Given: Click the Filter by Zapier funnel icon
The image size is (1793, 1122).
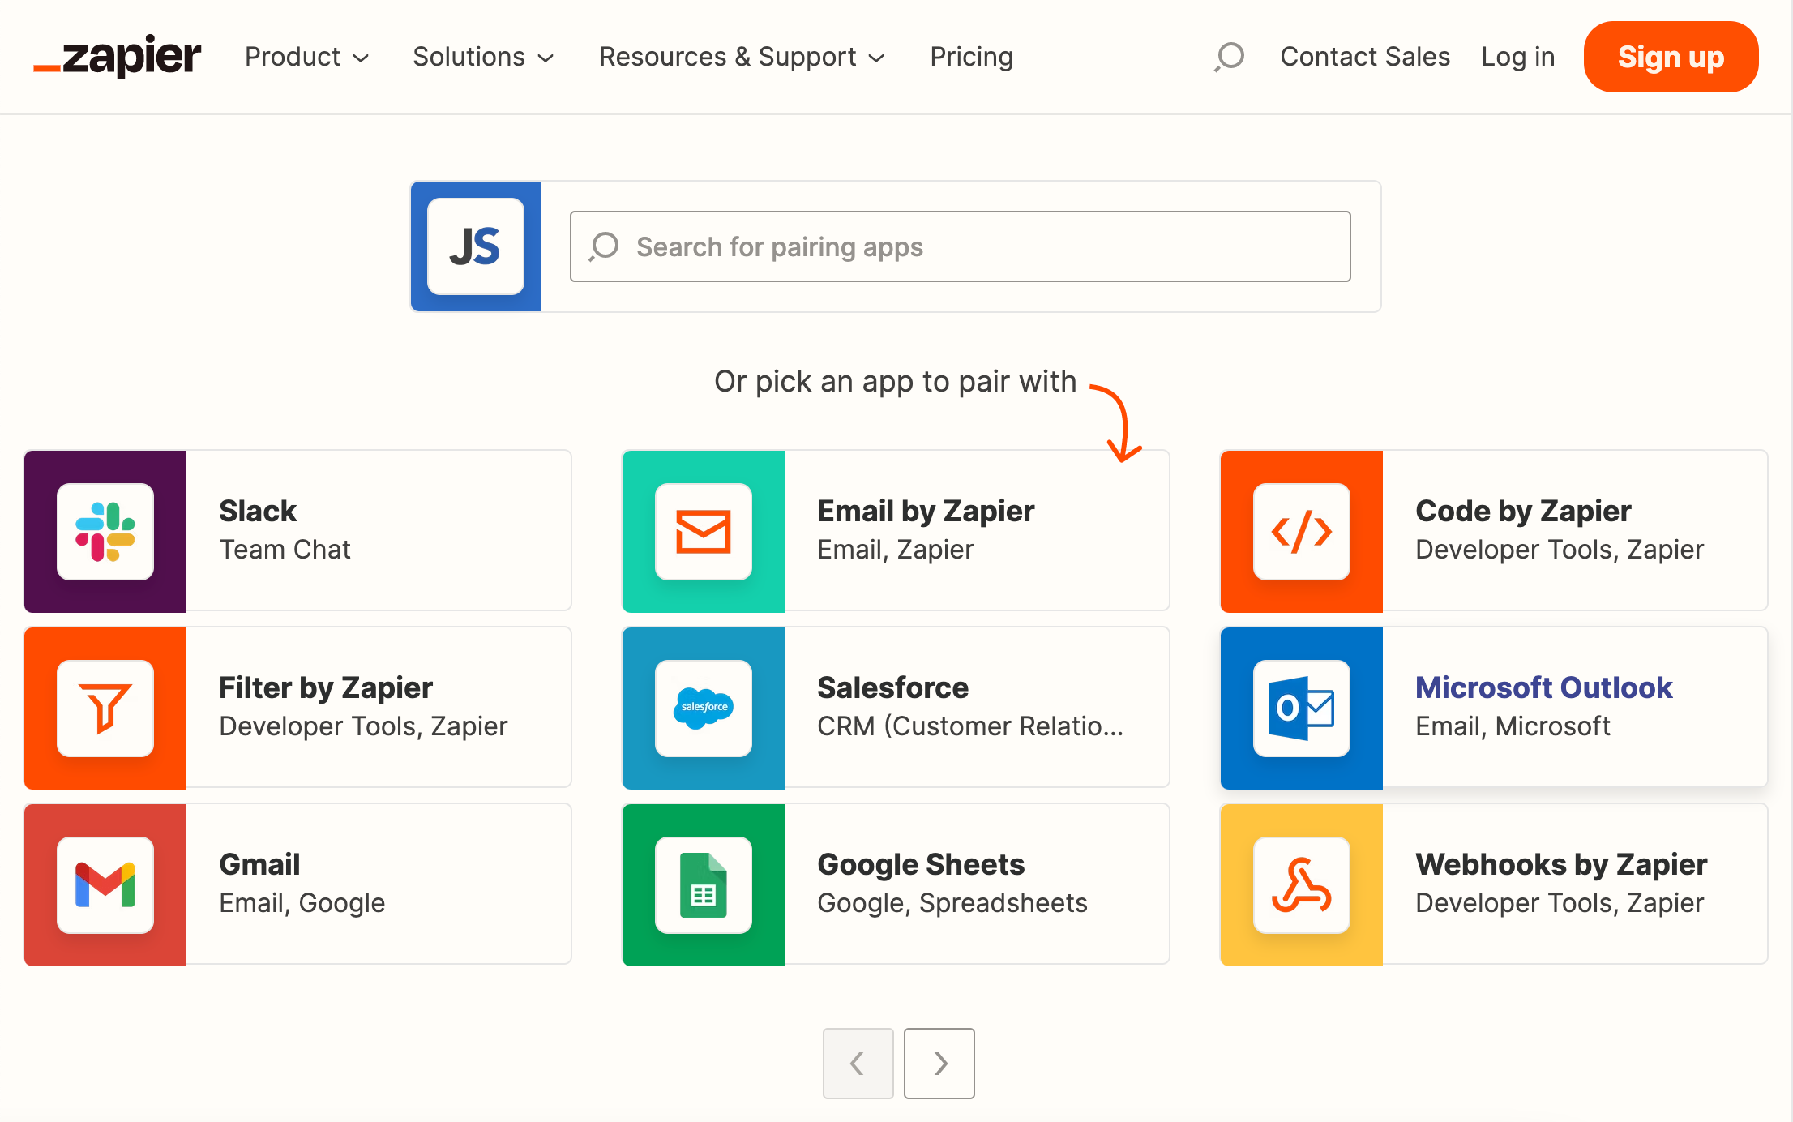Looking at the screenshot, I should click(x=105, y=709).
